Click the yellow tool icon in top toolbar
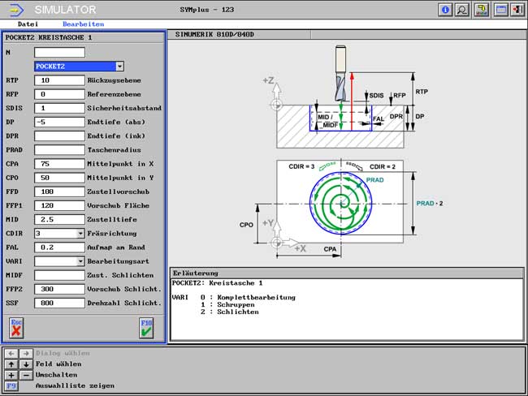The height and width of the screenshot is (396, 528). point(482,10)
